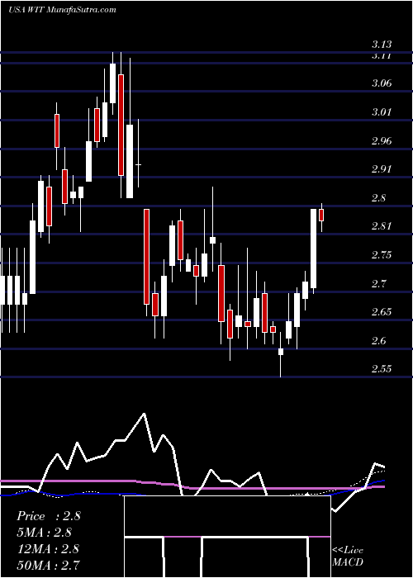Click the 3.11 price axis label
The image size is (413, 578).
tap(382, 56)
